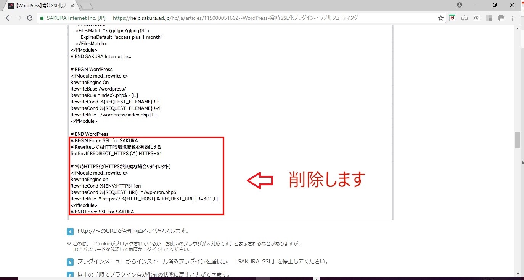Viewport: 524px width, 280px height.
Task: Click the 'RewriteRule . /wordpress/index.php [L]' line
Action: [x=114, y=115]
